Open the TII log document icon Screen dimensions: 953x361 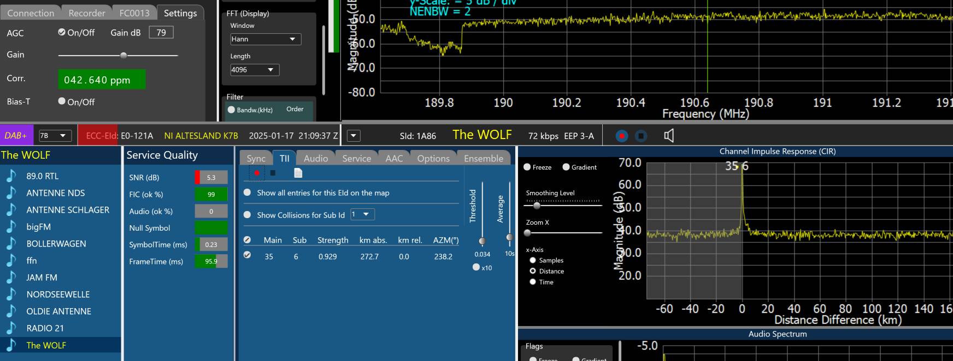(298, 173)
